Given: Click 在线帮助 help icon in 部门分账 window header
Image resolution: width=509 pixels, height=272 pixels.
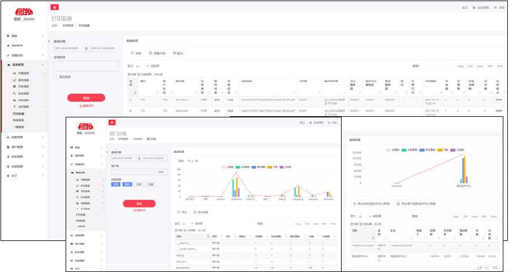Looking at the screenshot, I should click(x=310, y=122).
